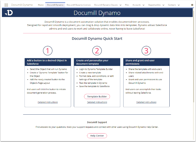Click 'Test the template in Dynamo' bullet

93,83
